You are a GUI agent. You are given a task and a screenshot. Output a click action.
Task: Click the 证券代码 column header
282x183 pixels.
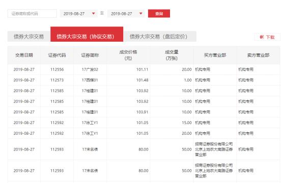(x=57, y=55)
